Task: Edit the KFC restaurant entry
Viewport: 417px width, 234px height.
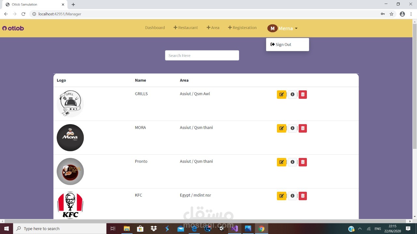Action: pos(281,196)
